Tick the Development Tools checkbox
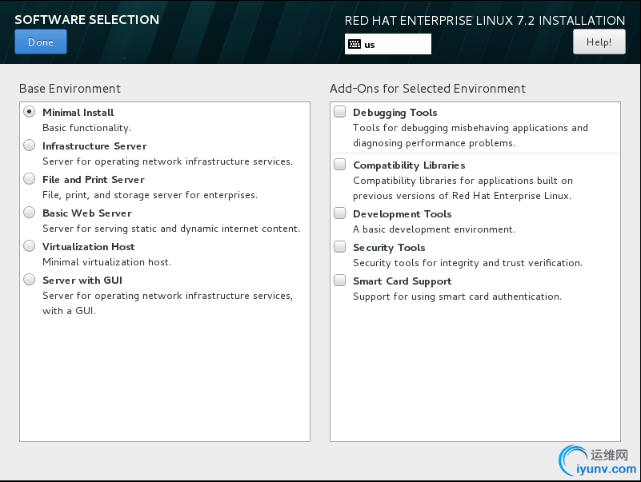The width and height of the screenshot is (641, 482). (340, 213)
